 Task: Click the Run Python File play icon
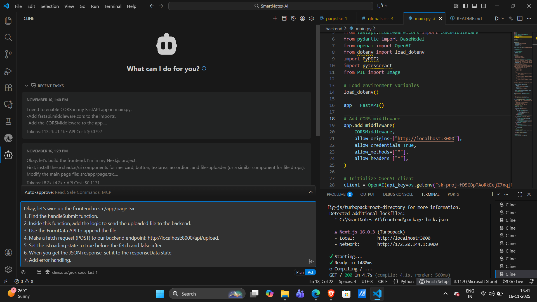point(497,18)
